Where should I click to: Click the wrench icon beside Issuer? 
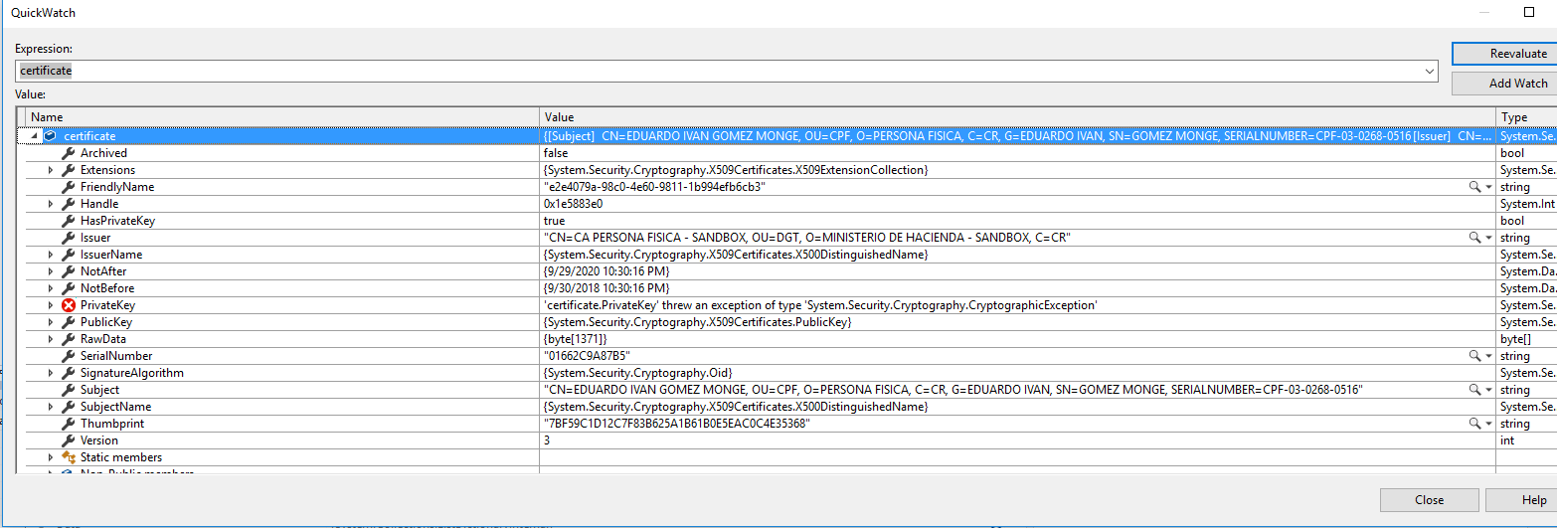pyautogui.click(x=69, y=238)
